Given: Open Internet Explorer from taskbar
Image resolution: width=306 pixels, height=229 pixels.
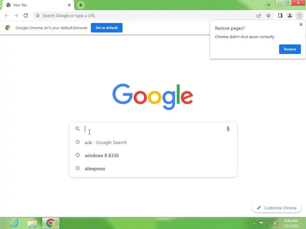Looking at the screenshot, I should tap(14, 223).
